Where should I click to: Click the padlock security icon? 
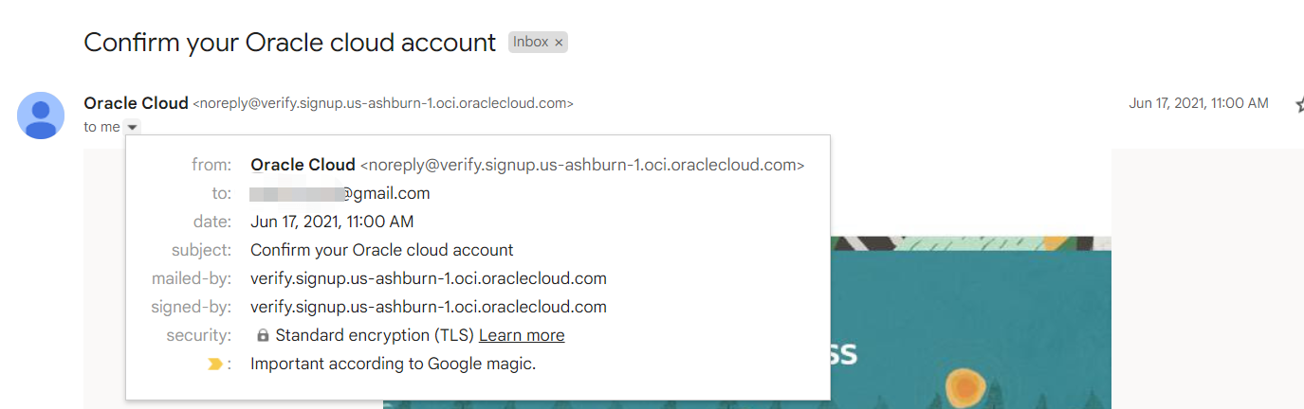pyautogui.click(x=263, y=336)
